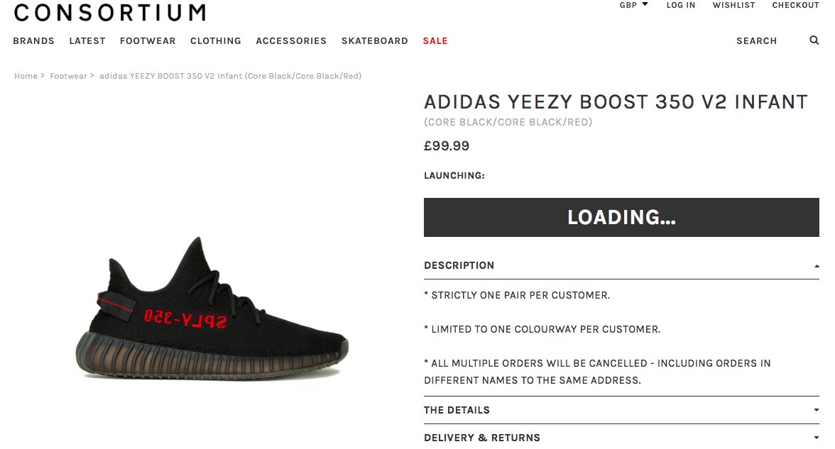Click the Home breadcrumb link
This screenshot has width=835, height=449.
tap(26, 76)
